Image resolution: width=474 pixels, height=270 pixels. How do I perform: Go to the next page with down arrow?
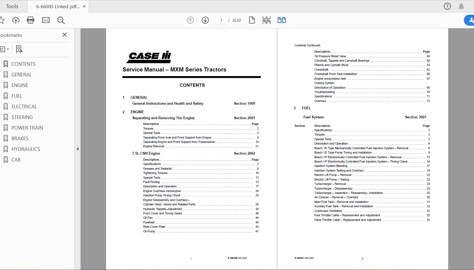pyautogui.click(x=205, y=20)
